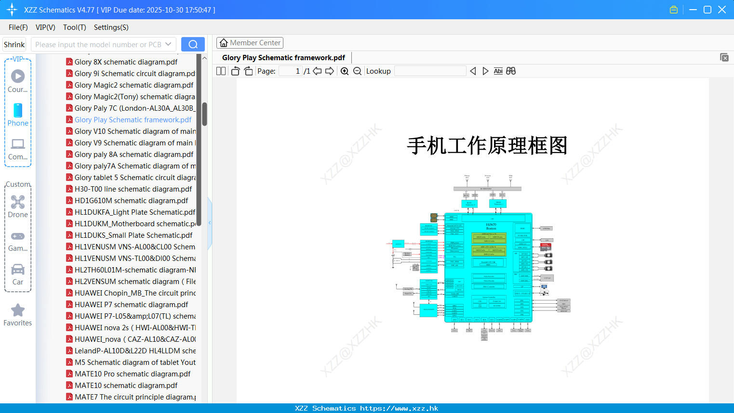Select the Computer category in the sidebar
The height and width of the screenshot is (413, 734).
coord(18,149)
